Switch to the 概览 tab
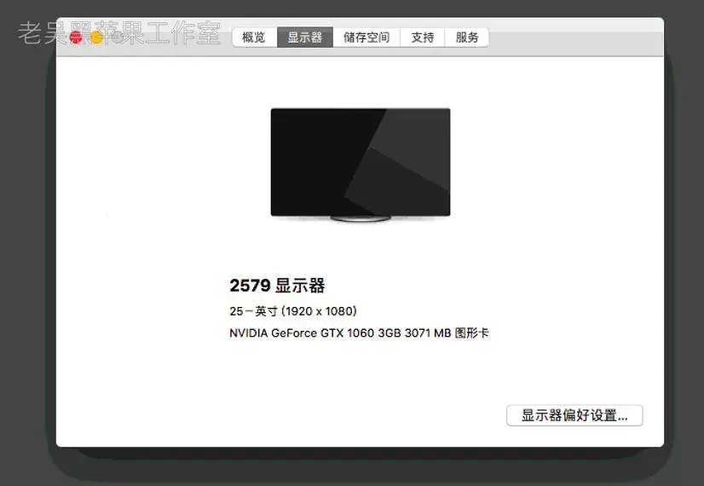 click(x=254, y=38)
